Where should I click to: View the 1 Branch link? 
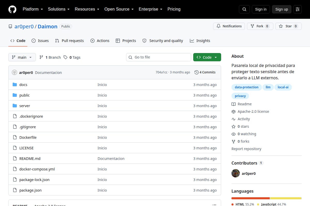(50, 57)
